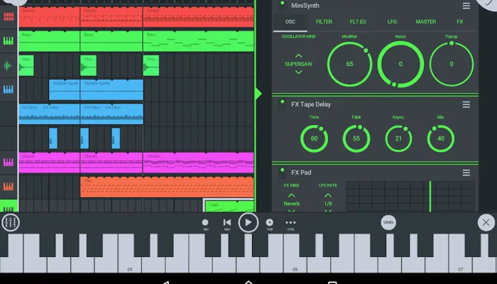The height and width of the screenshot is (284, 497).
Task: Click the FX Pad panel title
Action: tap(301, 173)
